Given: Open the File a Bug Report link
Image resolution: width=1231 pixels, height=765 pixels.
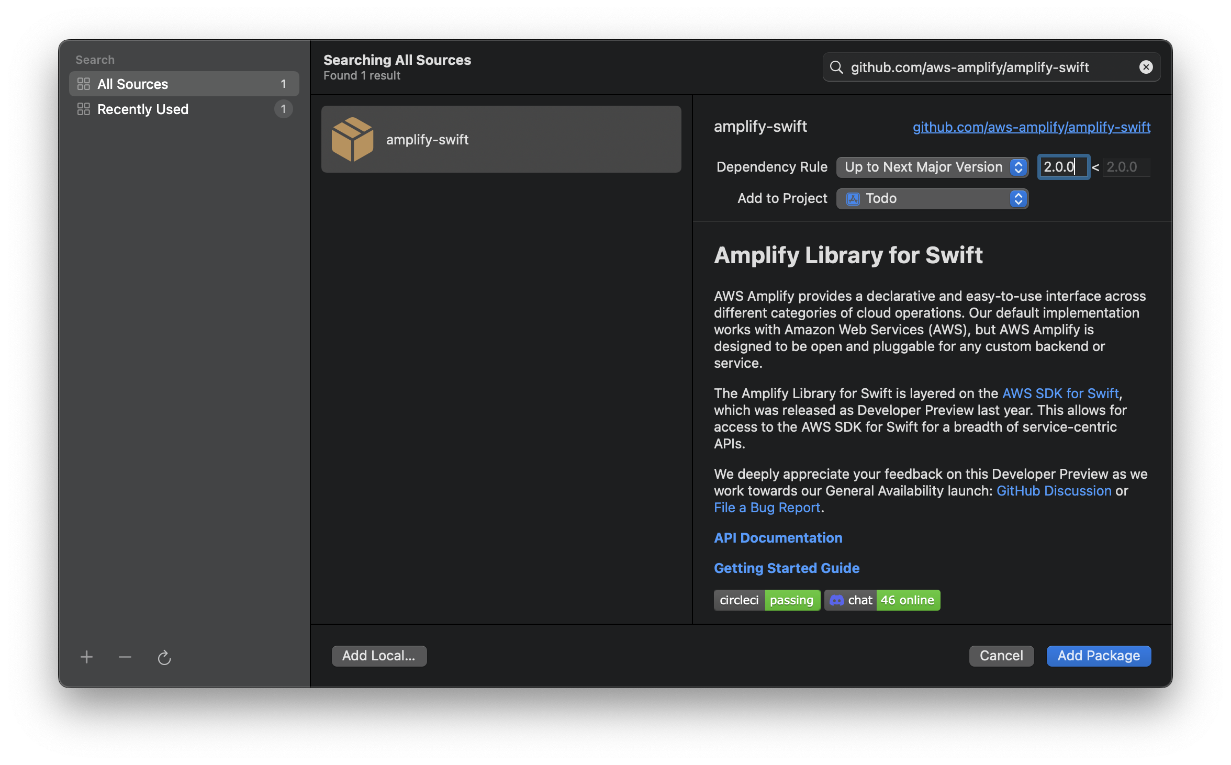Looking at the screenshot, I should click(767, 507).
